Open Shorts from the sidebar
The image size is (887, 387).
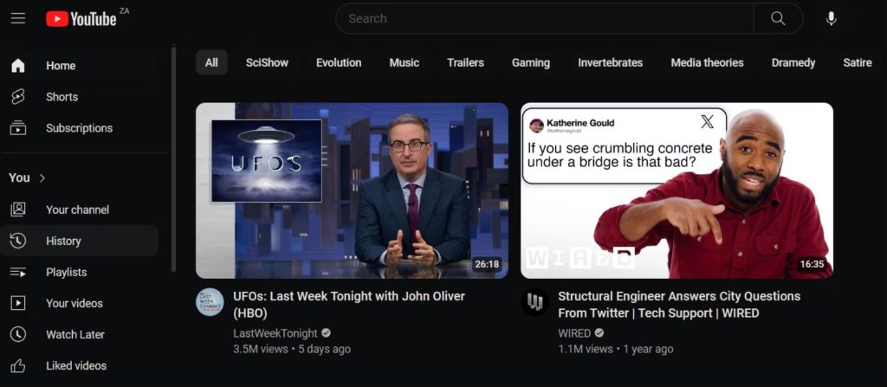click(62, 97)
